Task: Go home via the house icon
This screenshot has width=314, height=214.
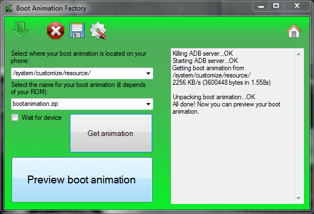Action: [294, 31]
